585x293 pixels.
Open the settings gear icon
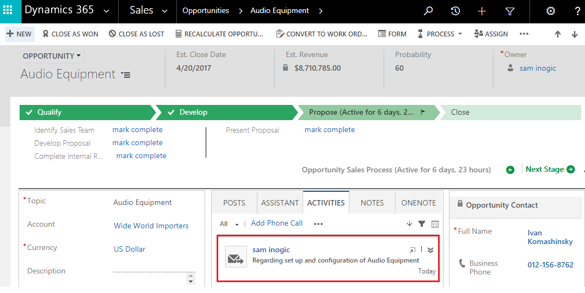(550, 11)
